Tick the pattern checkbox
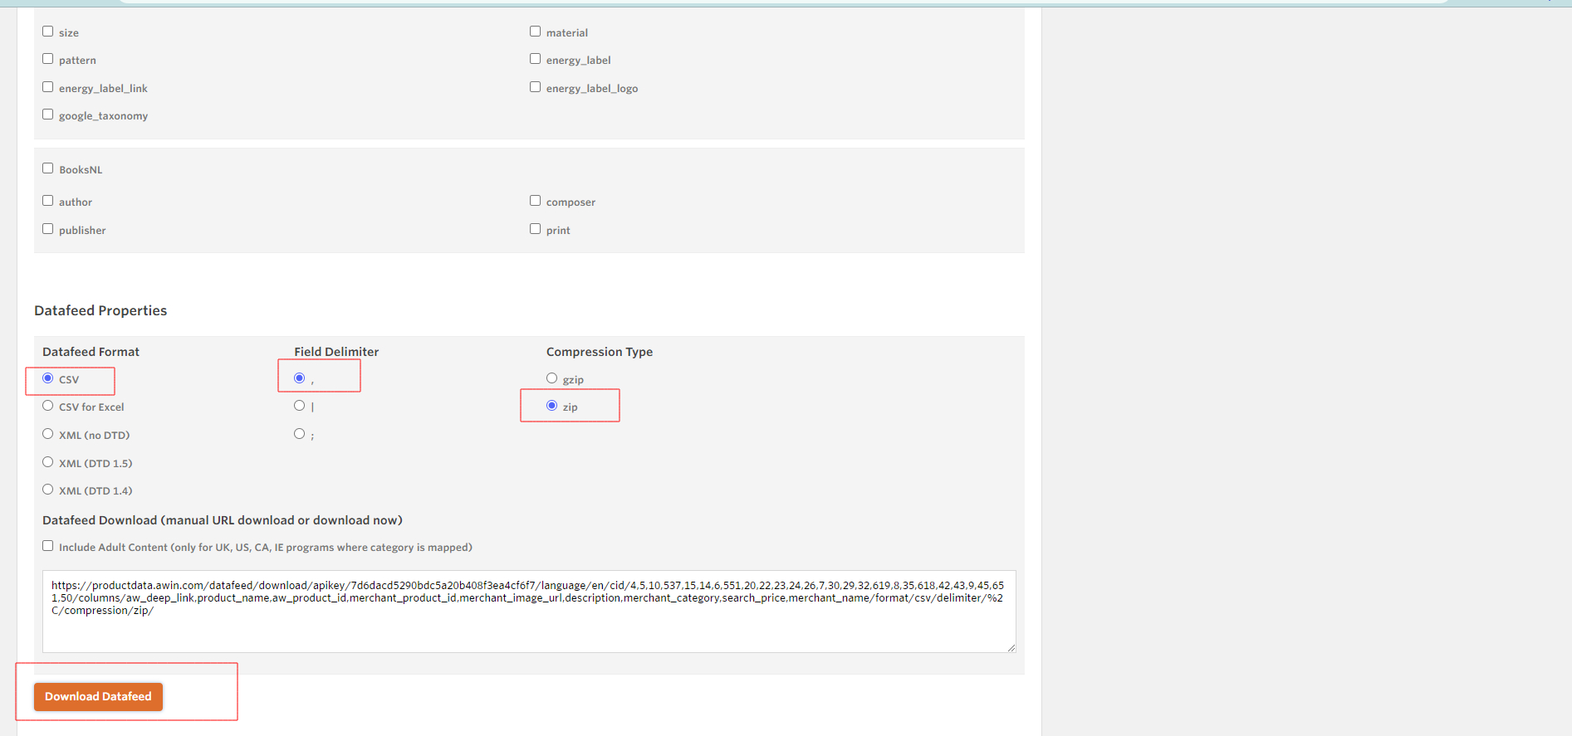This screenshot has width=1572, height=736. pyautogui.click(x=48, y=59)
